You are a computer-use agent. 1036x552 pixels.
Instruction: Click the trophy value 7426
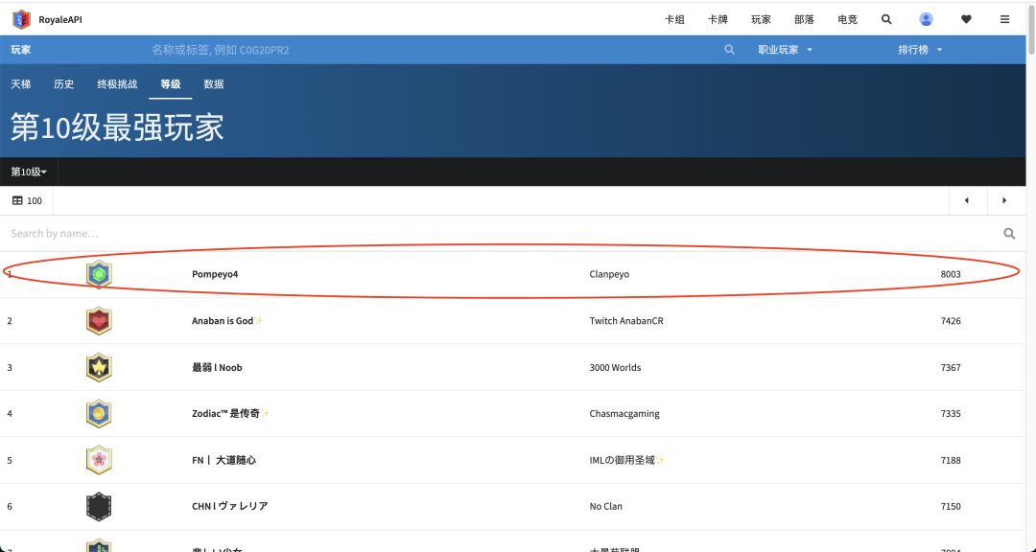pyautogui.click(x=951, y=321)
